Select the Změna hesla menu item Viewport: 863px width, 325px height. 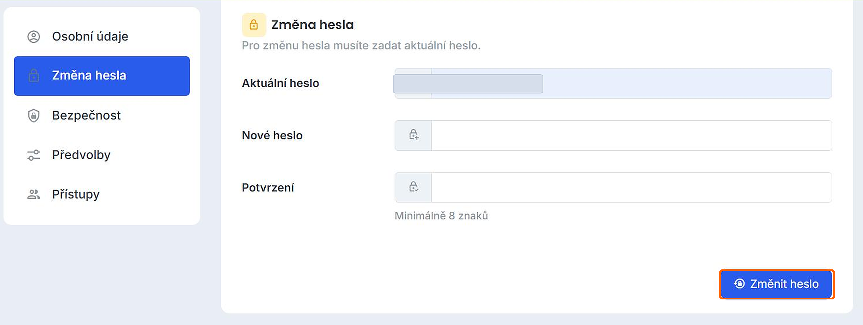102,76
